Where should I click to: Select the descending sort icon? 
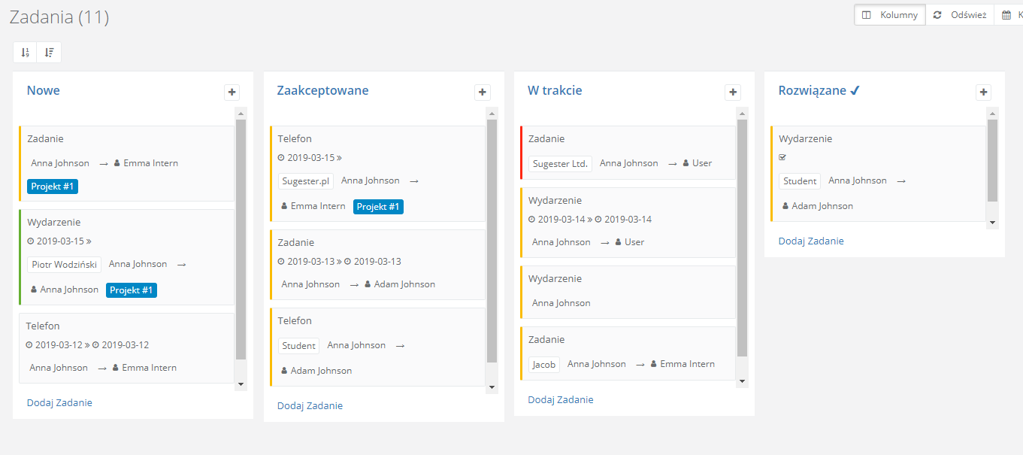49,52
